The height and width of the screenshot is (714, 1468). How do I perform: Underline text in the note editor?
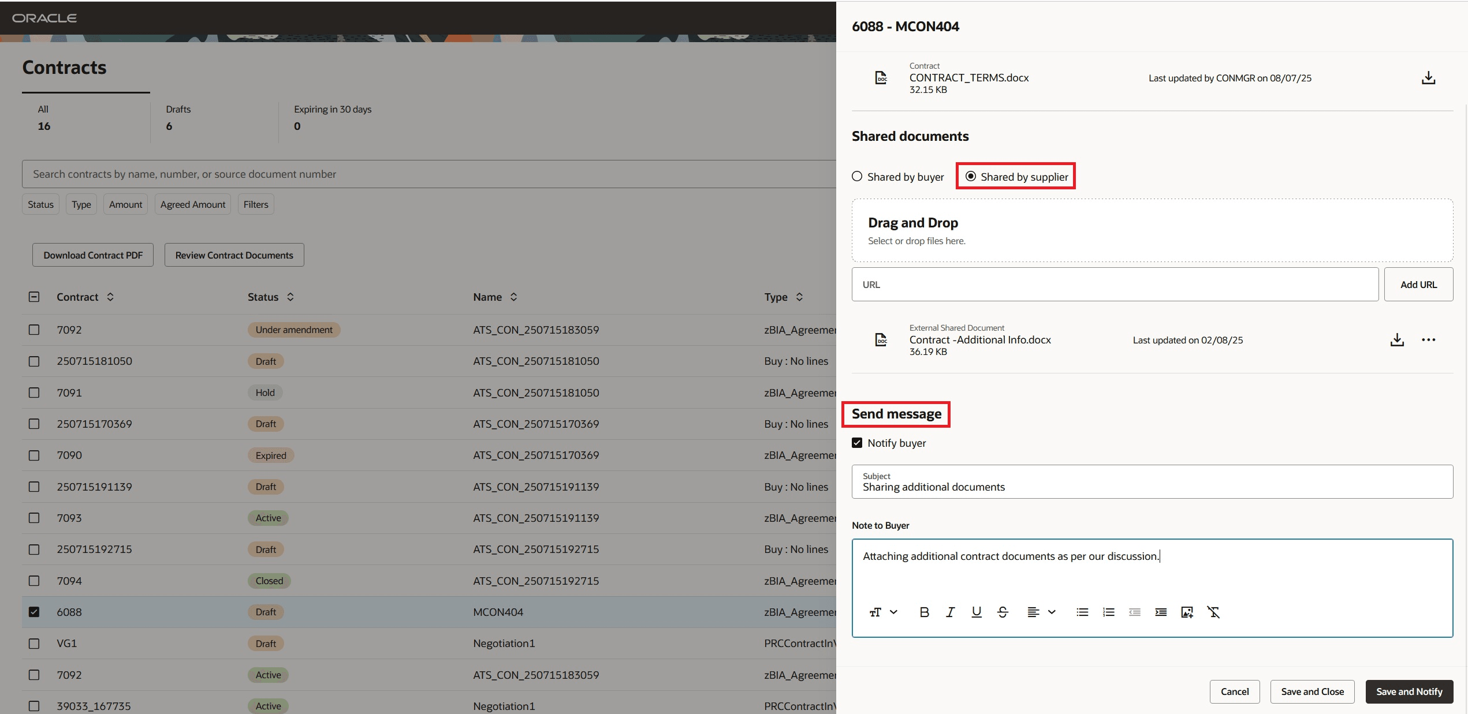(976, 612)
